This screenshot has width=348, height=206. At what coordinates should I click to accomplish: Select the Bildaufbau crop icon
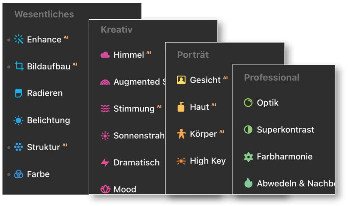pos(19,66)
